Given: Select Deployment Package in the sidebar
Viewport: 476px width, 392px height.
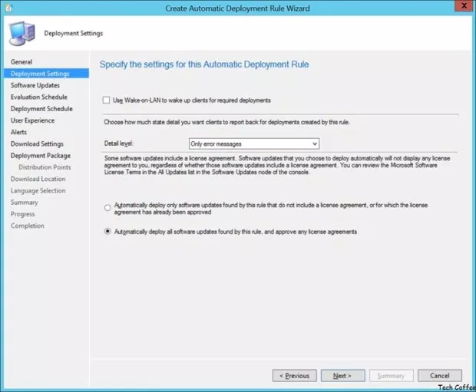Looking at the screenshot, I should coord(41,156).
